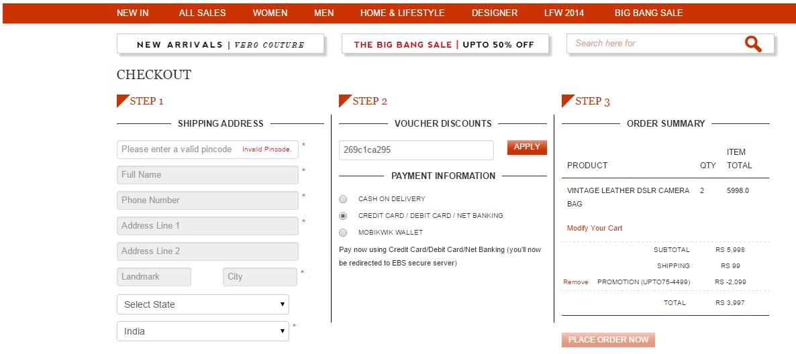Screen dimensions: 796x354
Task: Open New Arrivals Vero Couture banner
Action: pyautogui.click(x=220, y=45)
